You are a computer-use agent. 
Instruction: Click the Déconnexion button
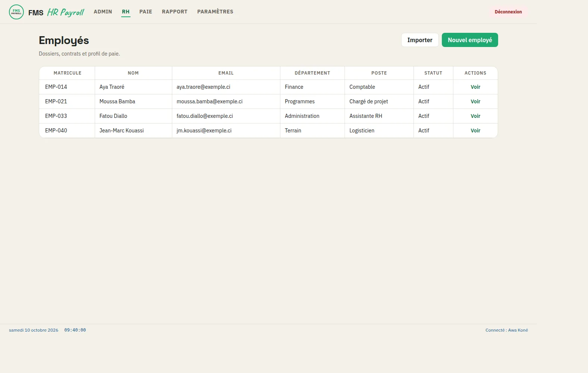coord(508,12)
